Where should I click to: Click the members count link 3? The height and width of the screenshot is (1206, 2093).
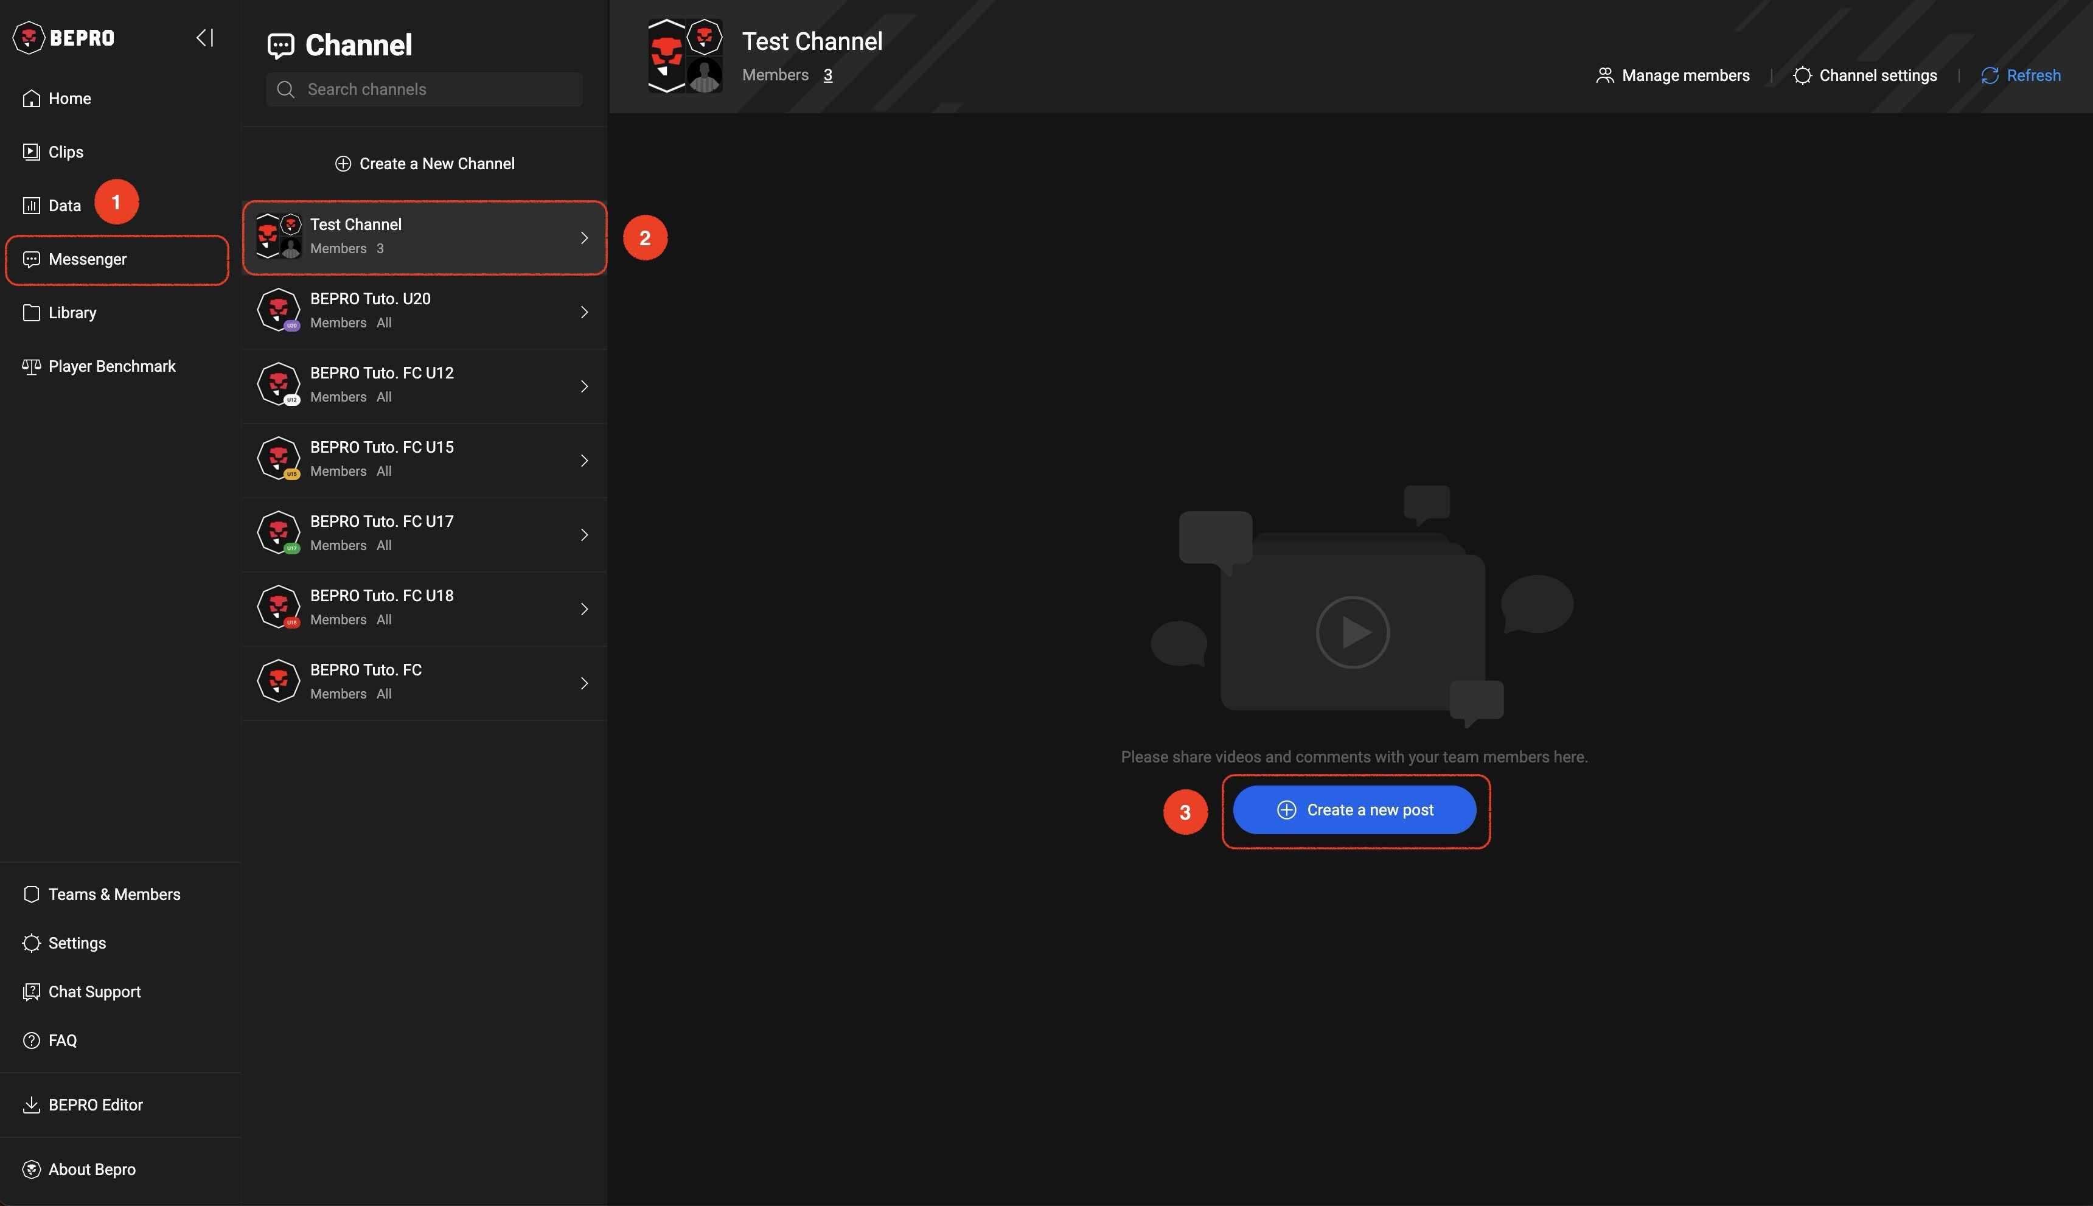(827, 75)
